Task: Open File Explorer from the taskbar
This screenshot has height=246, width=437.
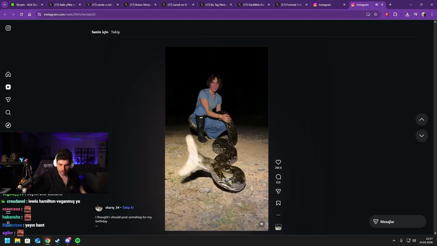Action: click(17, 241)
